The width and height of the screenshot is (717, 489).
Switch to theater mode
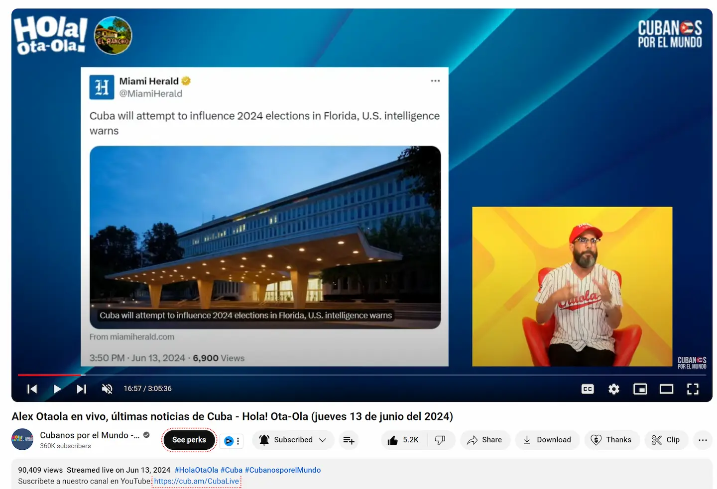[667, 389]
